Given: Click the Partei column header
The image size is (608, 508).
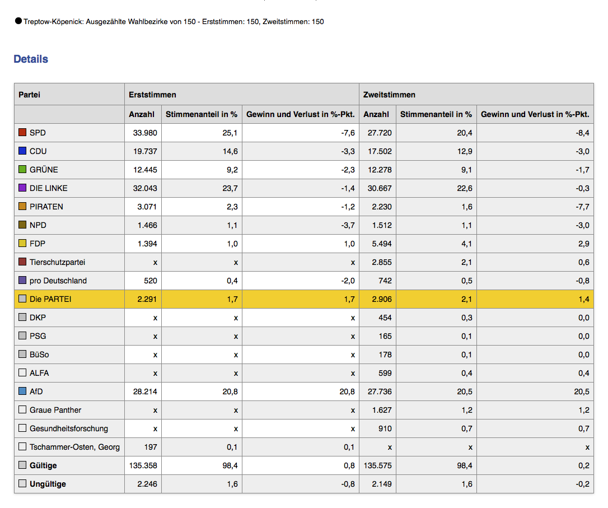Looking at the screenshot, I should coord(30,95).
